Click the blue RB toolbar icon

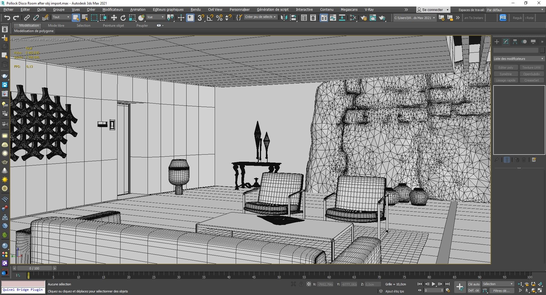pos(503,18)
